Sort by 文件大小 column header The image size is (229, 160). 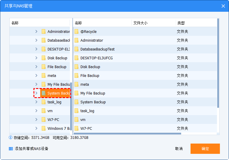[140, 23]
